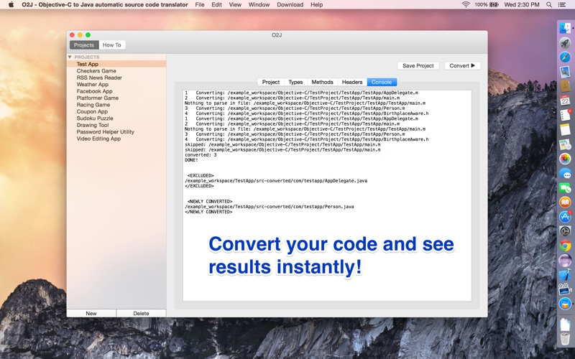Image resolution: width=575 pixels, height=359 pixels.
Task: Click the battery status indicator
Action: coord(487,4)
